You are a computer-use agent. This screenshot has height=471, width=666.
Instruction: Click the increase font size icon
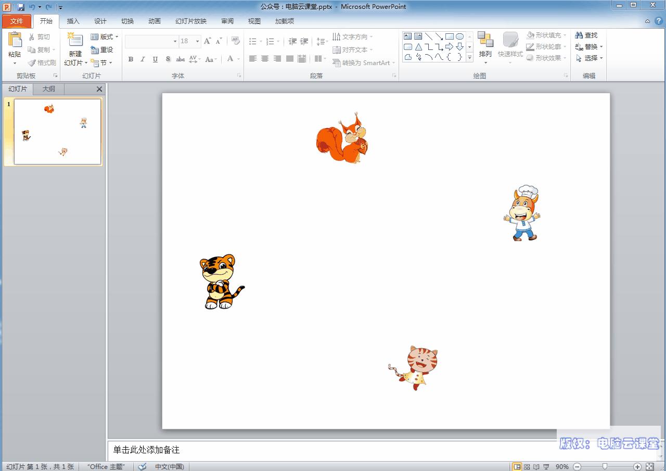208,41
